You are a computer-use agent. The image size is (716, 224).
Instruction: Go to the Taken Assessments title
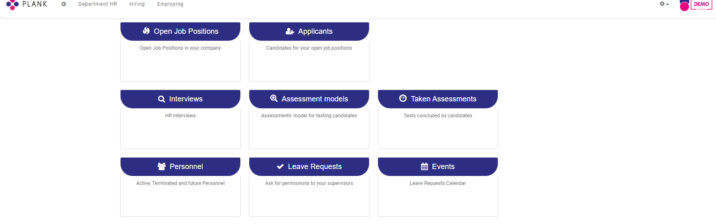[443, 99]
